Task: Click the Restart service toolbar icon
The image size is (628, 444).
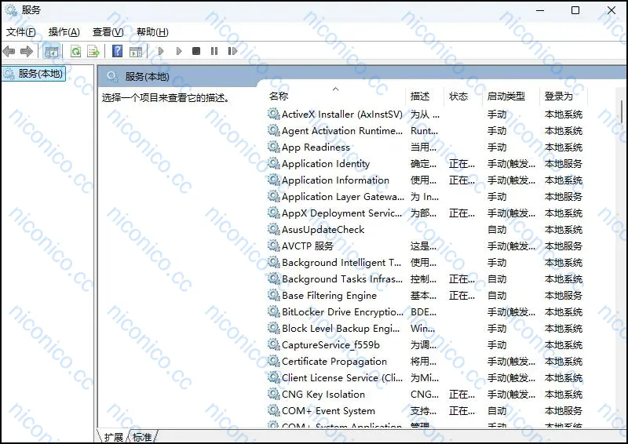Action: (232, 51)
